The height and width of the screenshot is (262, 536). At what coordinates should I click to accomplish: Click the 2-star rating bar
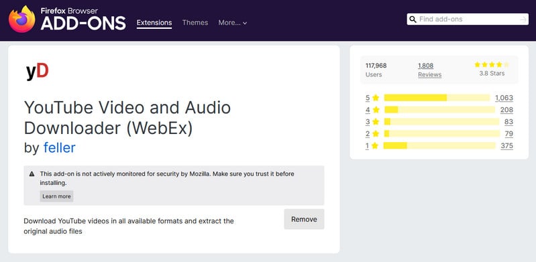(x=442, y=133)
